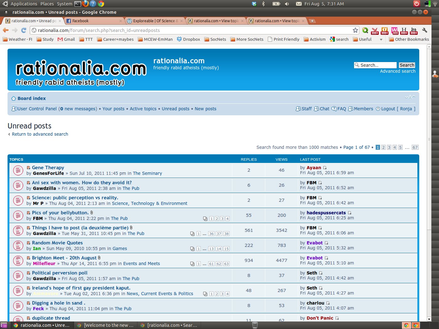Expand the bookmarks overflow arrow
439x329 pixels.
pyautogui.click(x=381, y=39)
